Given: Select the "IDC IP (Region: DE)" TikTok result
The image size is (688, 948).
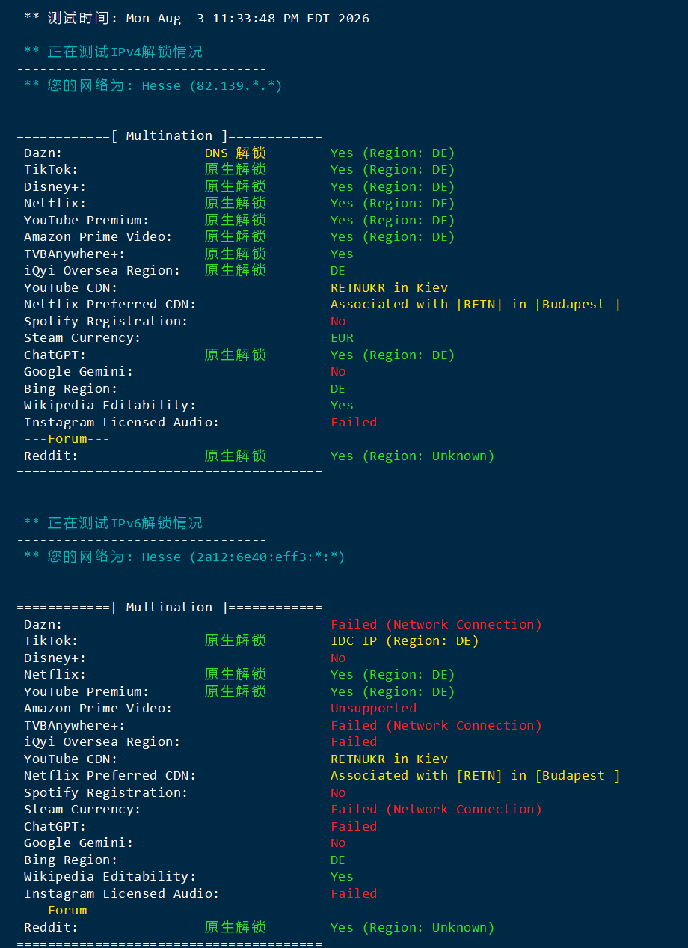Looking at the screenshot, I should coord(405,641).
